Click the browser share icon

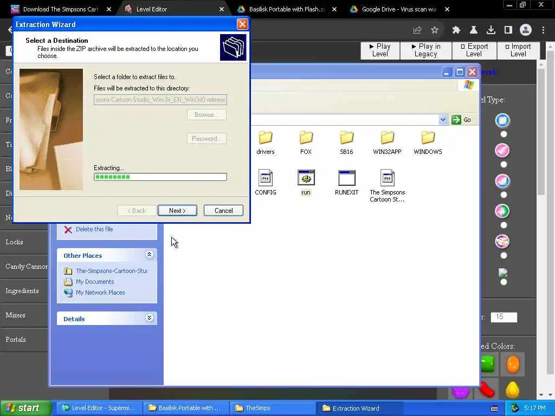pos(417,30)
